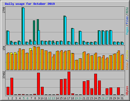Select the red KBytes bar for day 17
This screenshot has height=101, width=130.
point(69,83)
